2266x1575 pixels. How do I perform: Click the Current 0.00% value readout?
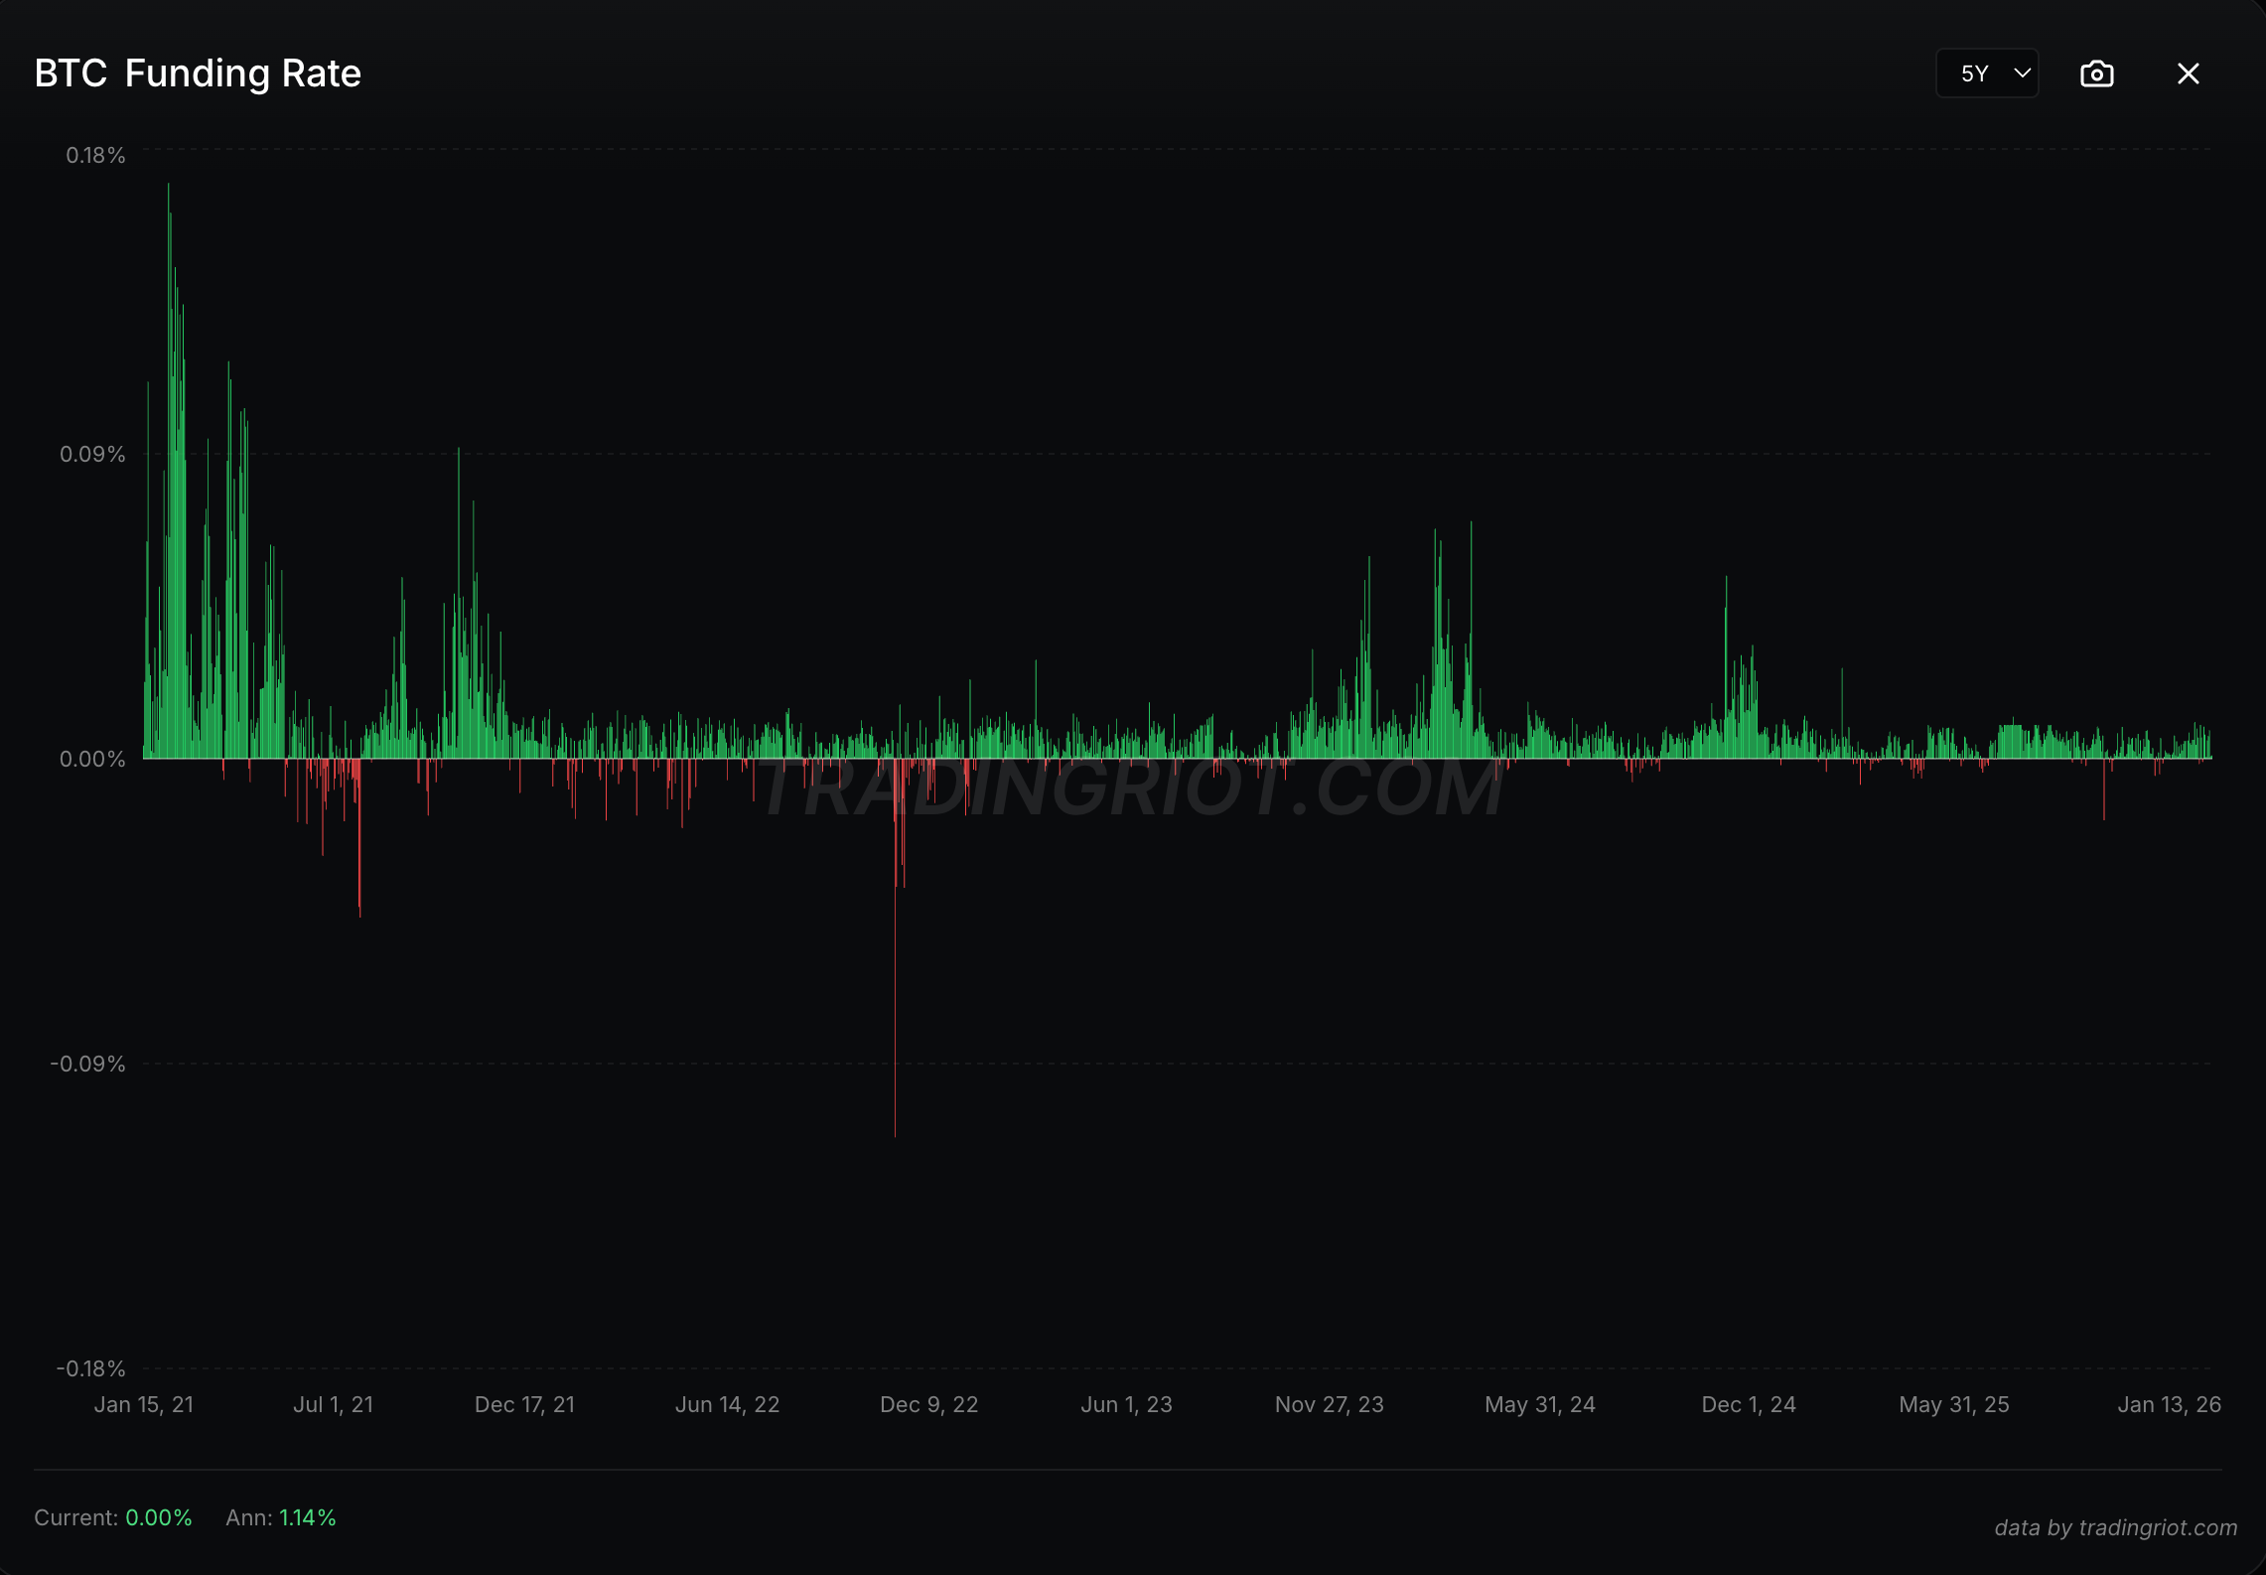[158, 1517]
